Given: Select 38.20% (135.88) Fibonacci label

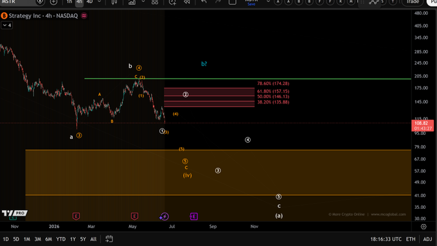Looking at the screenshot, I should (x=273, y=102).
